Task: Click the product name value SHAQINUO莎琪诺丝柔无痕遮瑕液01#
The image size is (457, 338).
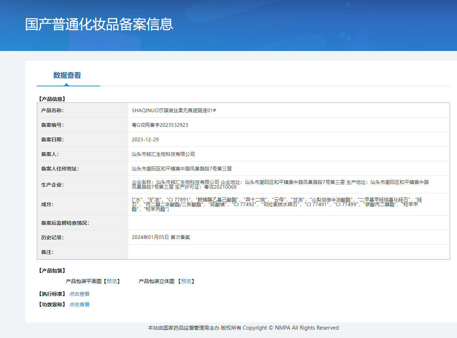Action: point(174,110)
